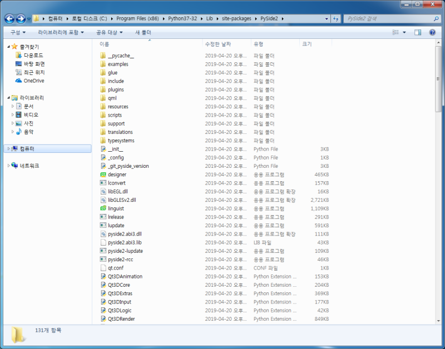445x349 pixels.
Task: Select the libEGL.dll file
Action: tap(118, 191)
